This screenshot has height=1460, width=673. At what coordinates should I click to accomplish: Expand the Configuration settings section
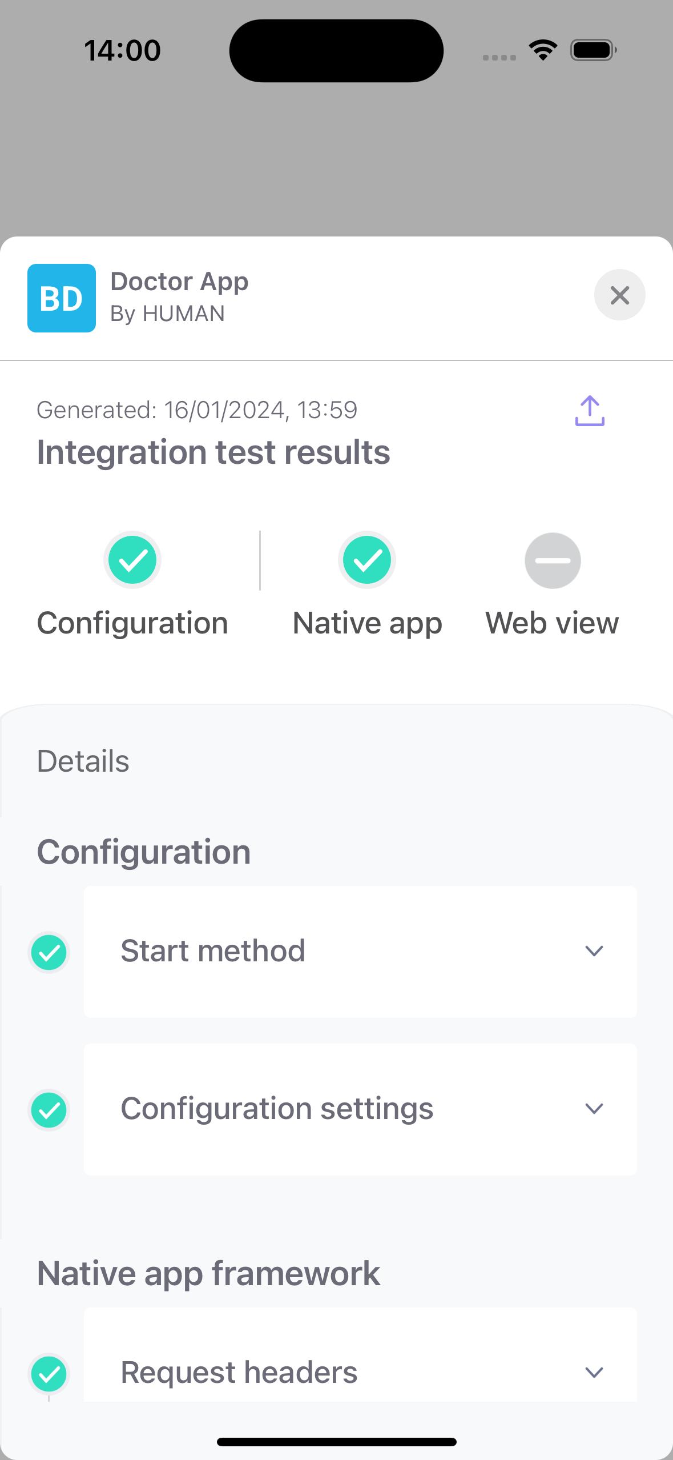tap(594, 1108)
